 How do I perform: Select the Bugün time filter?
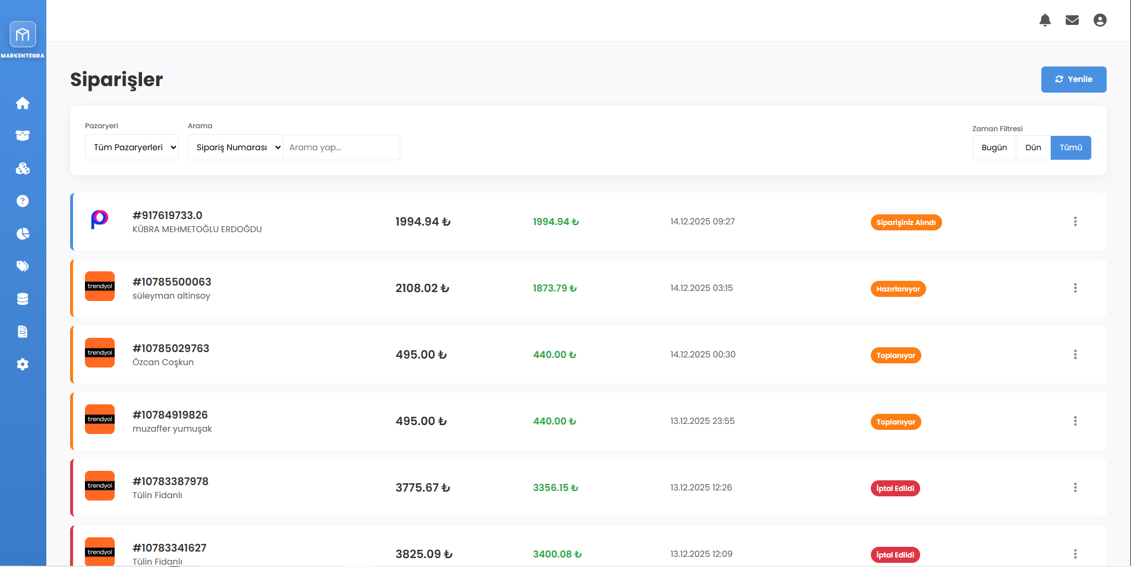pyautogui.click(x=994, y=148)
